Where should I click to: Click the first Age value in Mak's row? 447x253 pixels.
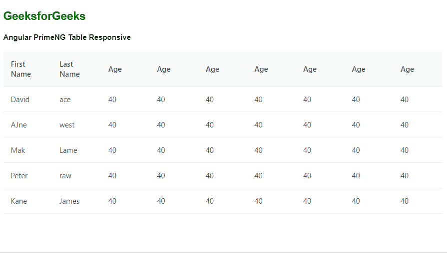(x=112, y=150)
